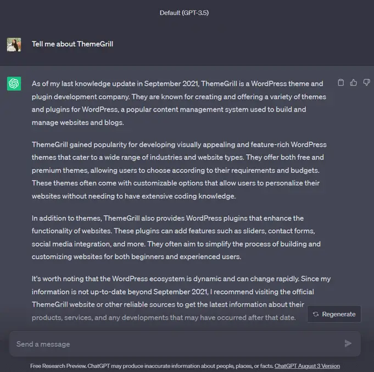Image resolution: width=374 pixels, height=372 pixels.
Task: Give the response a thumbs down
Action: [x=366, y=83]
